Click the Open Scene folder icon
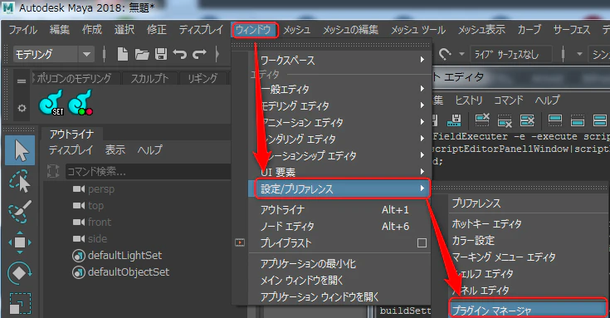 point(142,55)
